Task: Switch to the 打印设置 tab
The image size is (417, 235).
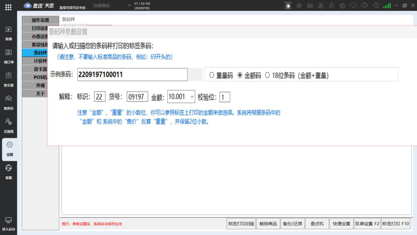Action: coord(39,28)
